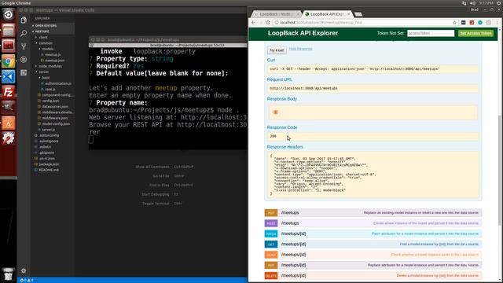Expand the PATCH /meetups/{id} operation
The height and width of the screenshot is (283, 503).
click(373, 233)
